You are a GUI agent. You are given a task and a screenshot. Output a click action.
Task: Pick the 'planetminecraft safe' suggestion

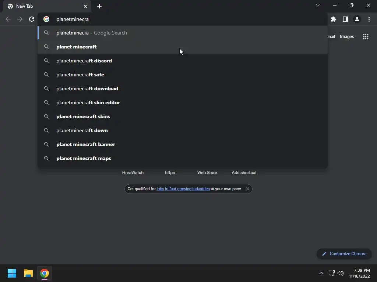(x=183, y=75)
